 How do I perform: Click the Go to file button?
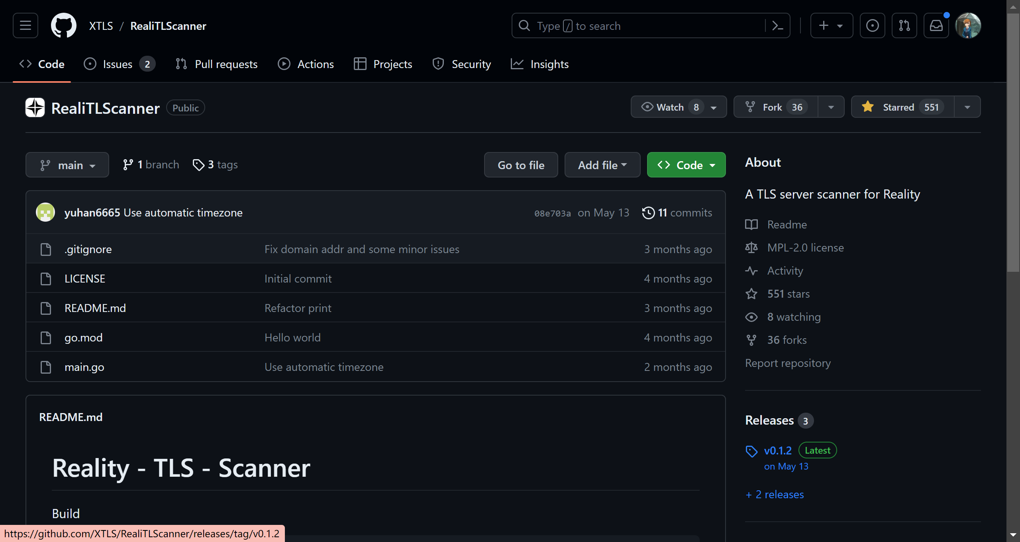521,165
